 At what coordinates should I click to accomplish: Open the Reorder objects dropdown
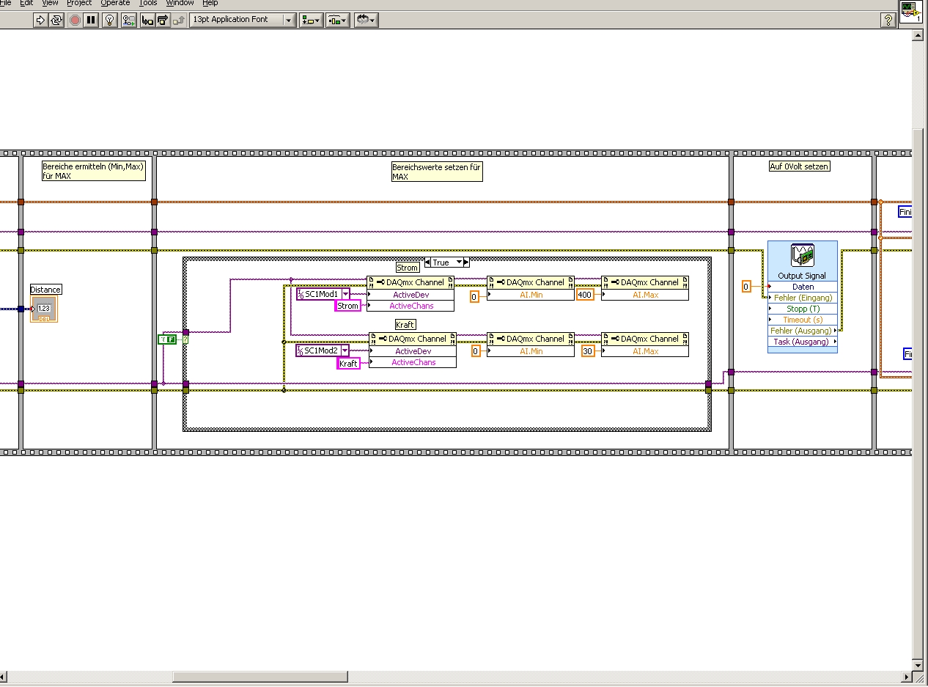(366, 20)
